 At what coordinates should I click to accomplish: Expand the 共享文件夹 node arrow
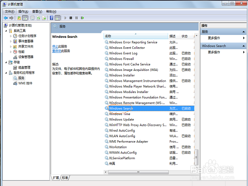pyautogui.click(x=11, y=46)
